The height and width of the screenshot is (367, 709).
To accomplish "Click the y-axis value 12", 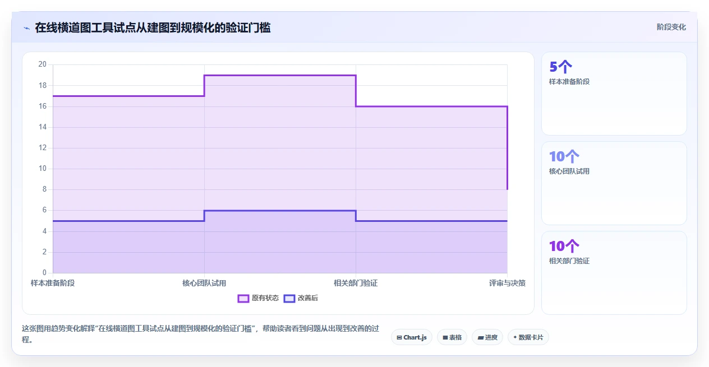I will click(x=43, y=148).
